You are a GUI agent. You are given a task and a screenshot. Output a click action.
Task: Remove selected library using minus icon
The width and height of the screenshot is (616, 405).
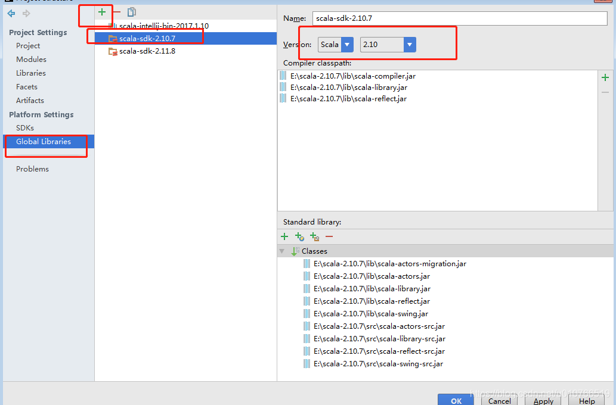coord(117,11)
